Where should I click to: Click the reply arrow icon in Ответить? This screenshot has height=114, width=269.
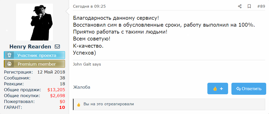238,89
